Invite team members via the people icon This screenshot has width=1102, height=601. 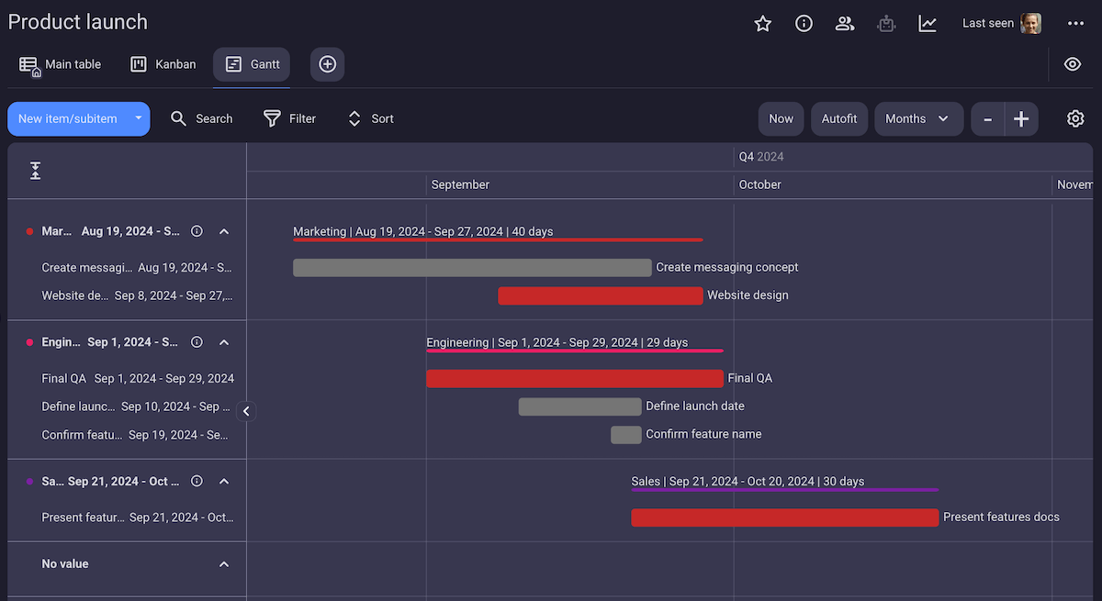coord(844,24)
